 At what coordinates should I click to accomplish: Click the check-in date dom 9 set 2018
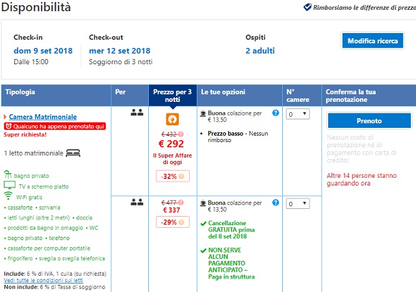(x=44, y=51)
